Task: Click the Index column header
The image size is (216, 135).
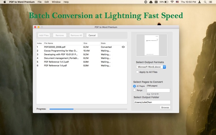Action: 40,43
